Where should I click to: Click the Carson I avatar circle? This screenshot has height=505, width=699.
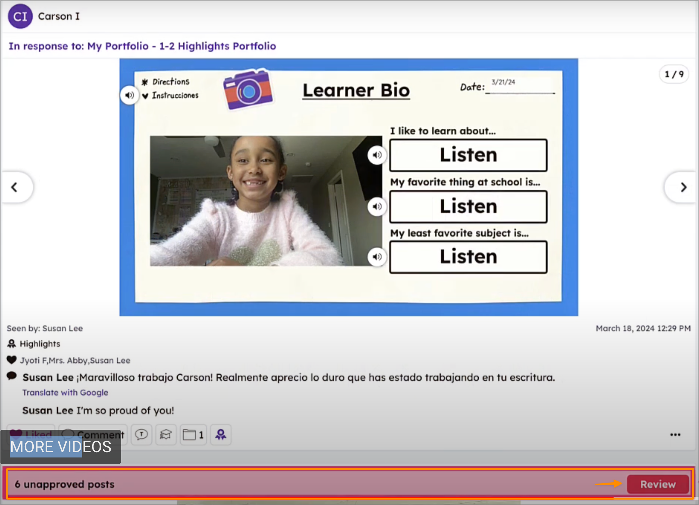[20, 16]
